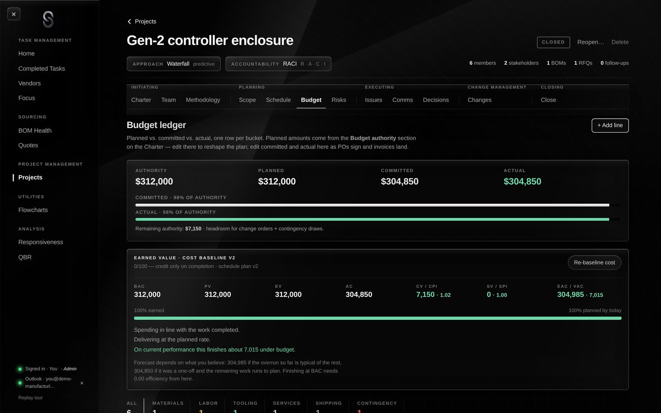Switch to Risks tab
Image resolution: width=661 pixels, height=413 pixels.
click(x=339, y=100)
